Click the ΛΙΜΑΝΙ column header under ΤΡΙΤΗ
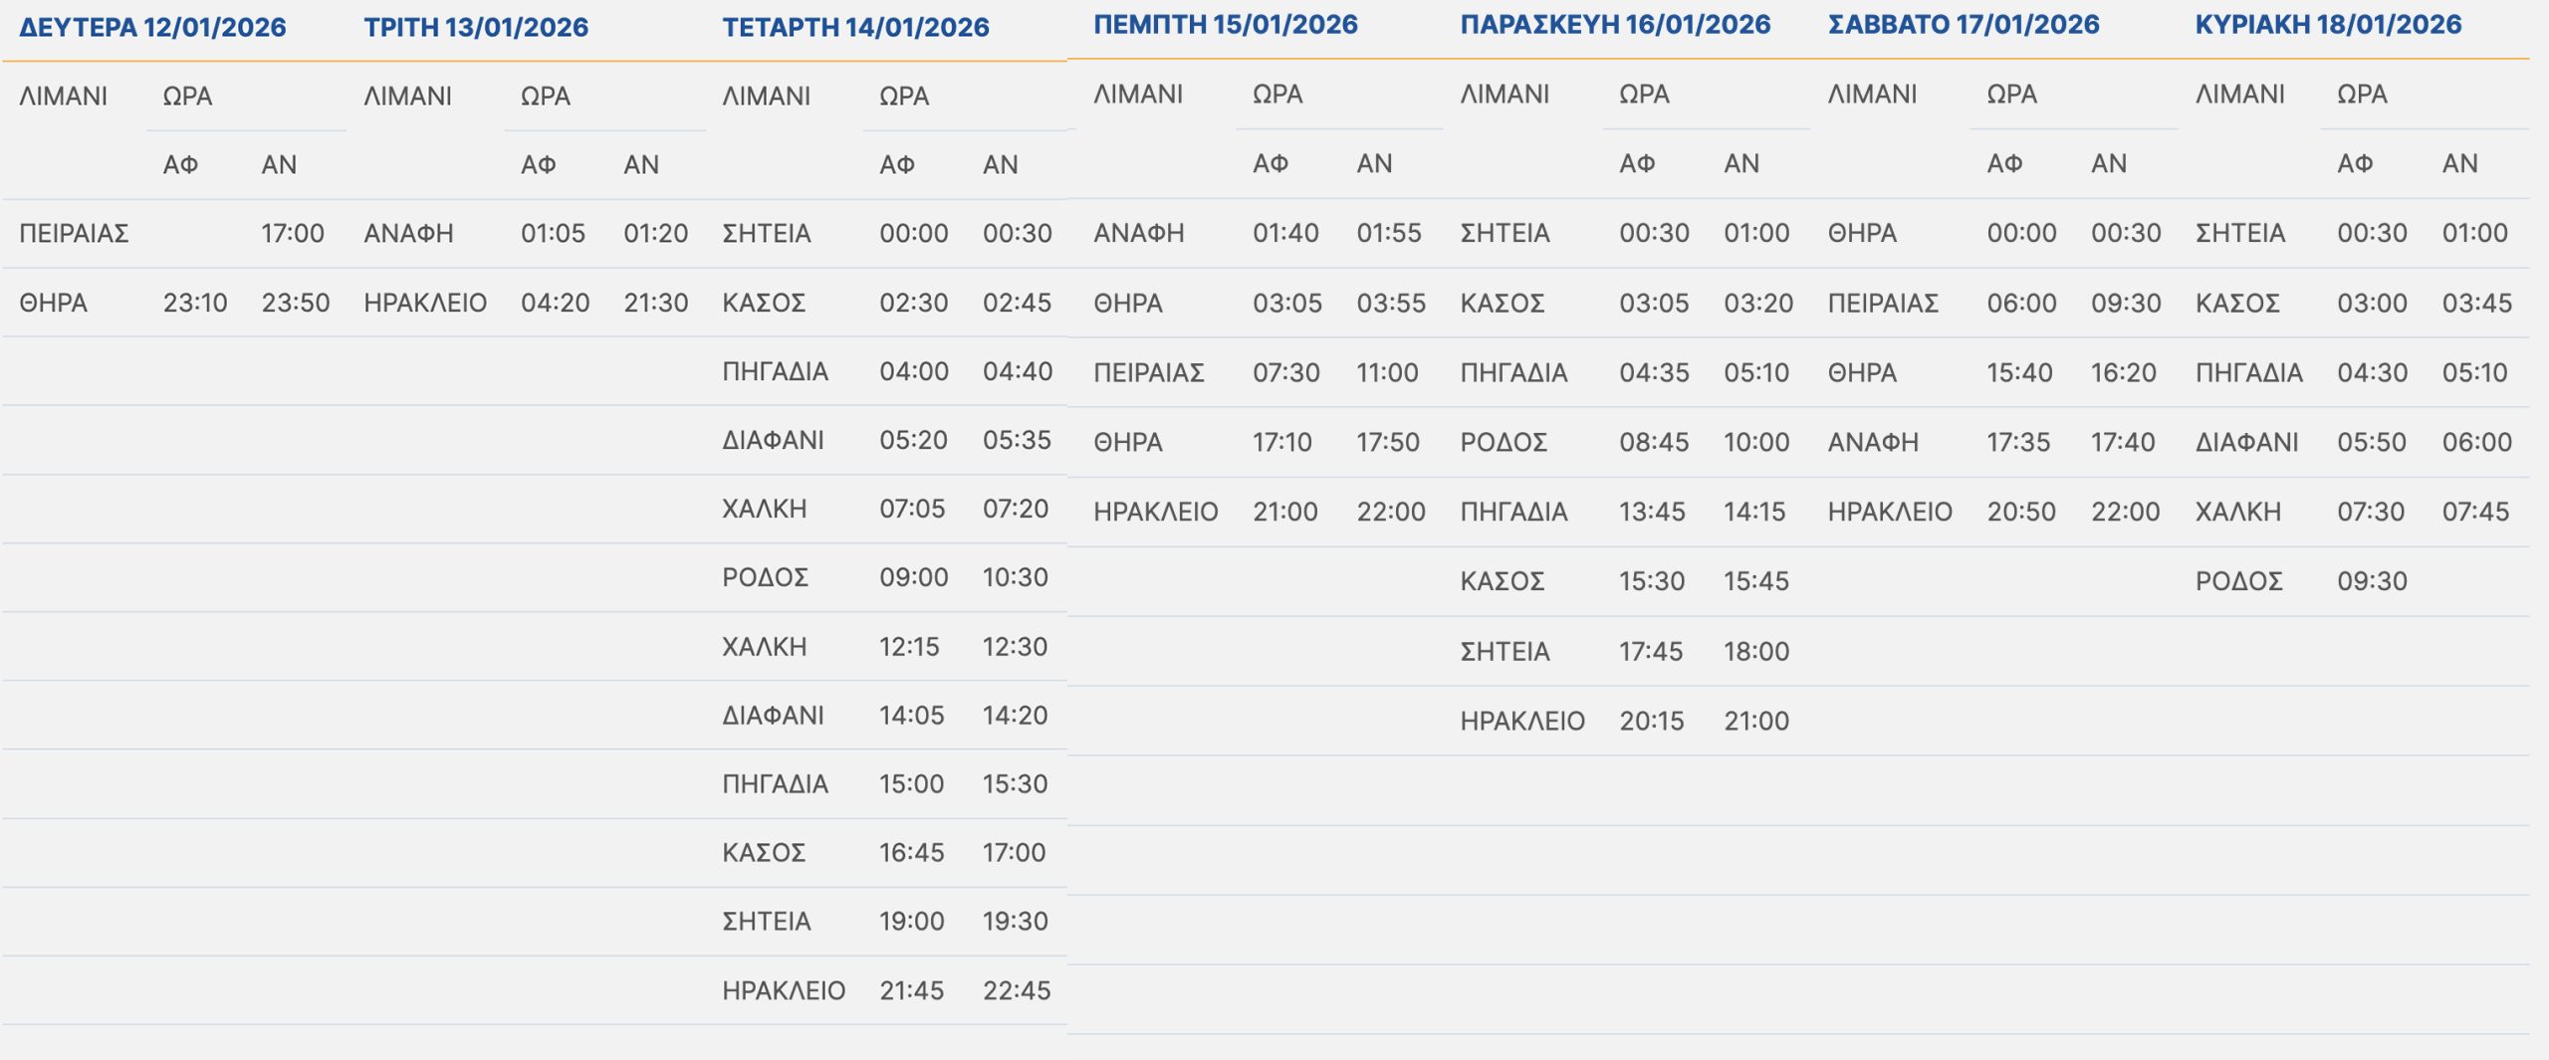Viewport: 2549px width, 1060px height. [407, 97]
